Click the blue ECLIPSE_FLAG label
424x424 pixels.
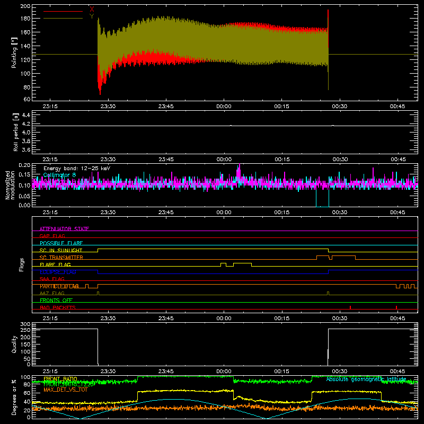pyautogui.click(x=58, y=272)
